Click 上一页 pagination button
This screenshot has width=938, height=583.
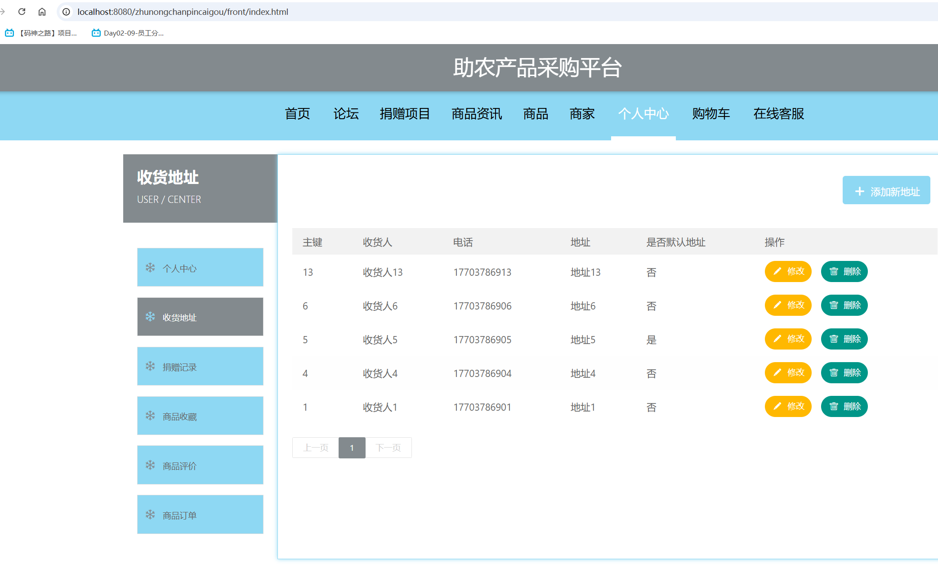(x=316, y=448)
